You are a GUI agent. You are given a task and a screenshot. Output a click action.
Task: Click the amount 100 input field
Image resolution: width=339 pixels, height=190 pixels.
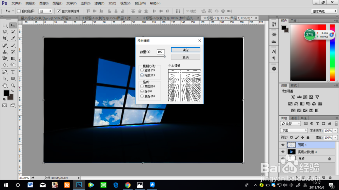161,52
